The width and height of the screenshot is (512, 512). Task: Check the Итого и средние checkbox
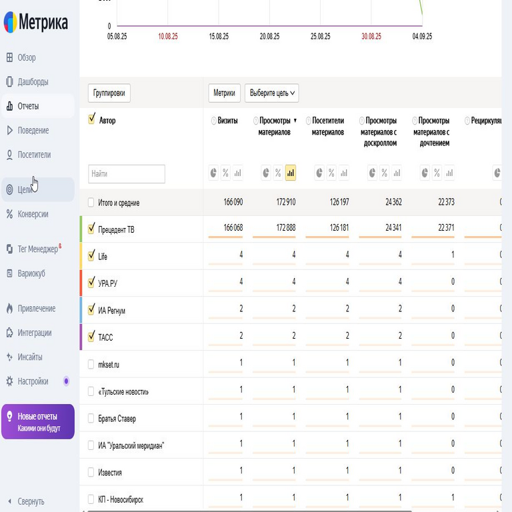(91, 203)
